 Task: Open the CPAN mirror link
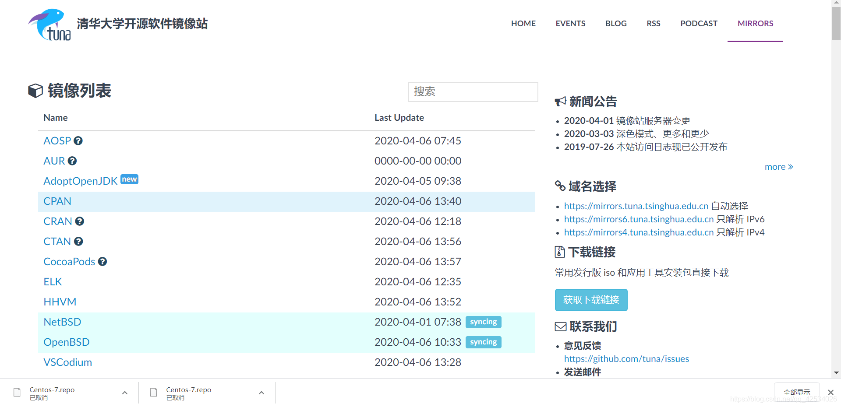pyautogui.click(x=57, y=201)
